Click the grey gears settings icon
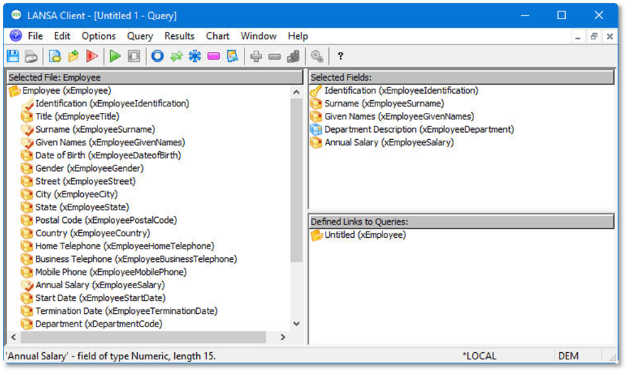This screenshot has width=627, height=372. pos(317,56)
